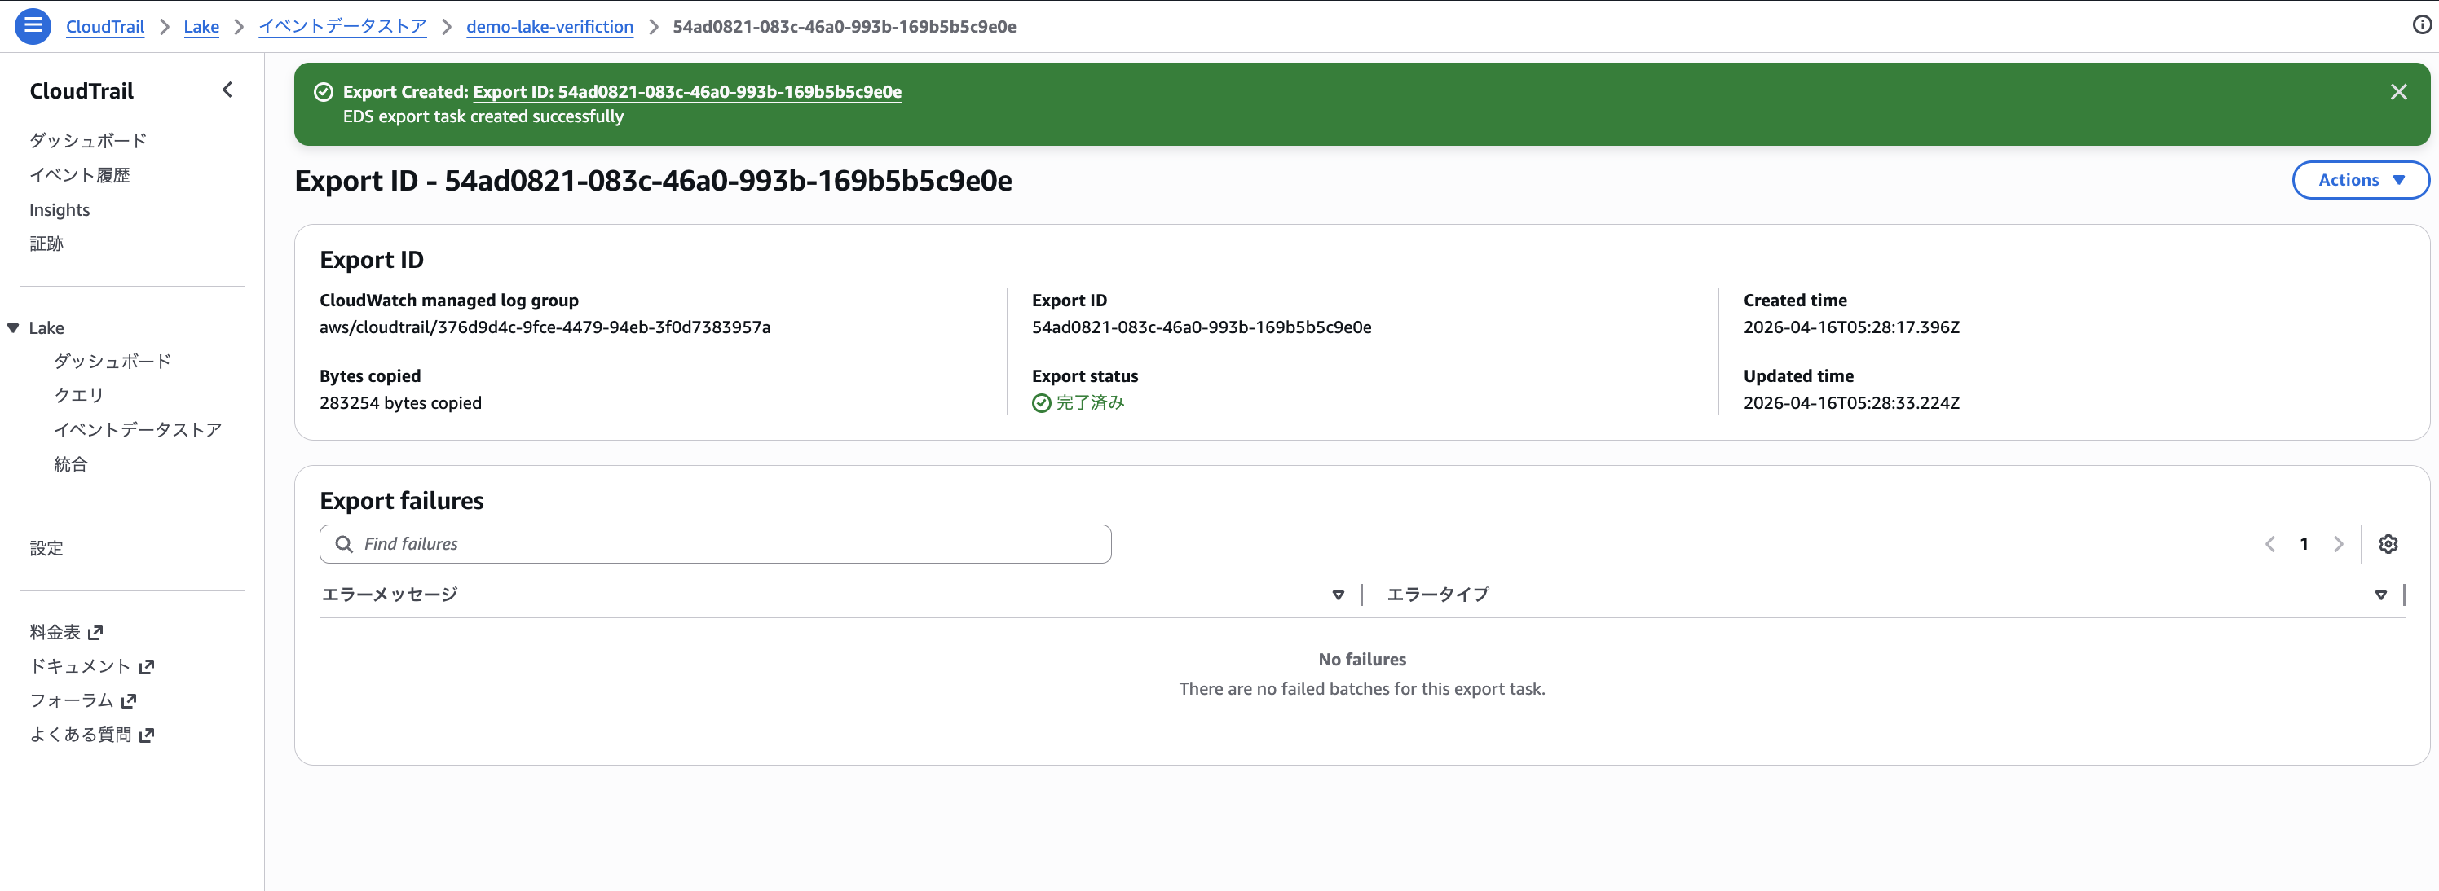
Task: Open イベント履歴 in the sidebar
Action: 80,175
